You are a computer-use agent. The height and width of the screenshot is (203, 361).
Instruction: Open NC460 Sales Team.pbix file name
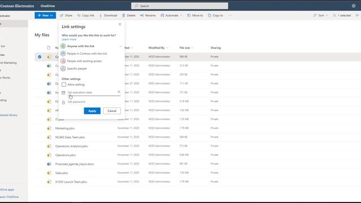tap(70, 137)
